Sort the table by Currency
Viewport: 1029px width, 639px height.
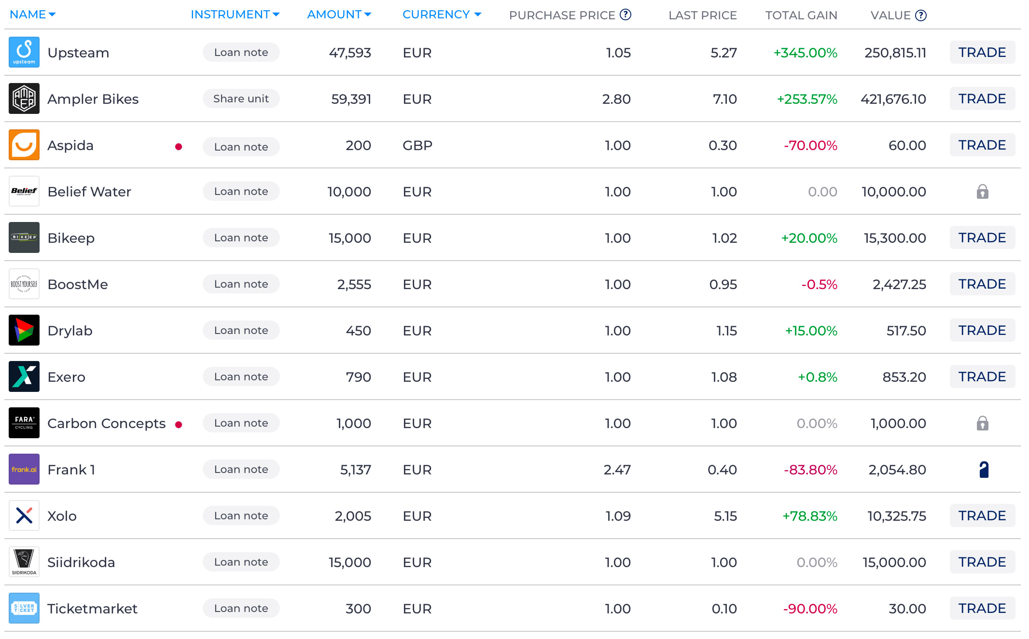click(442, 14)
